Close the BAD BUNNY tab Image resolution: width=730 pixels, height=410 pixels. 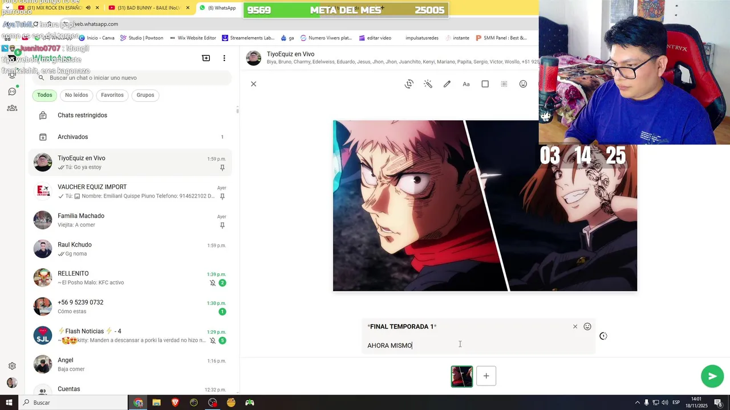188,8
